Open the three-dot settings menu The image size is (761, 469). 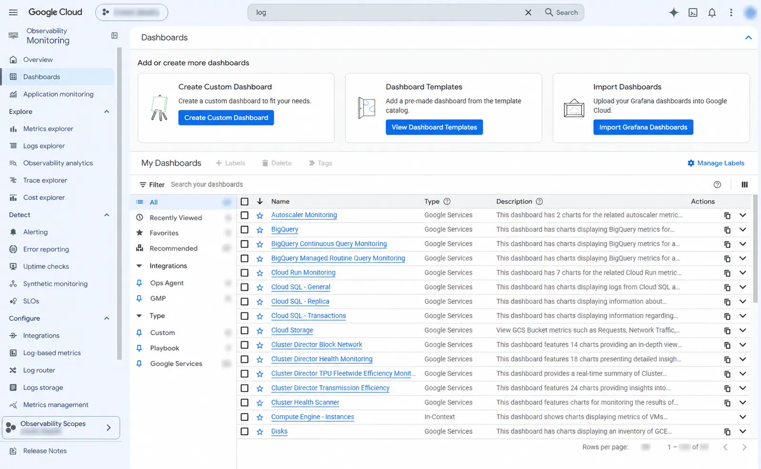[731, 12]
